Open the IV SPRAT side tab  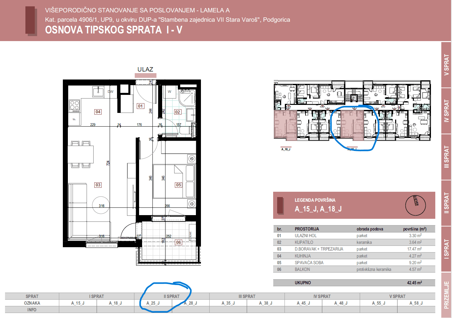pos(446,111)
